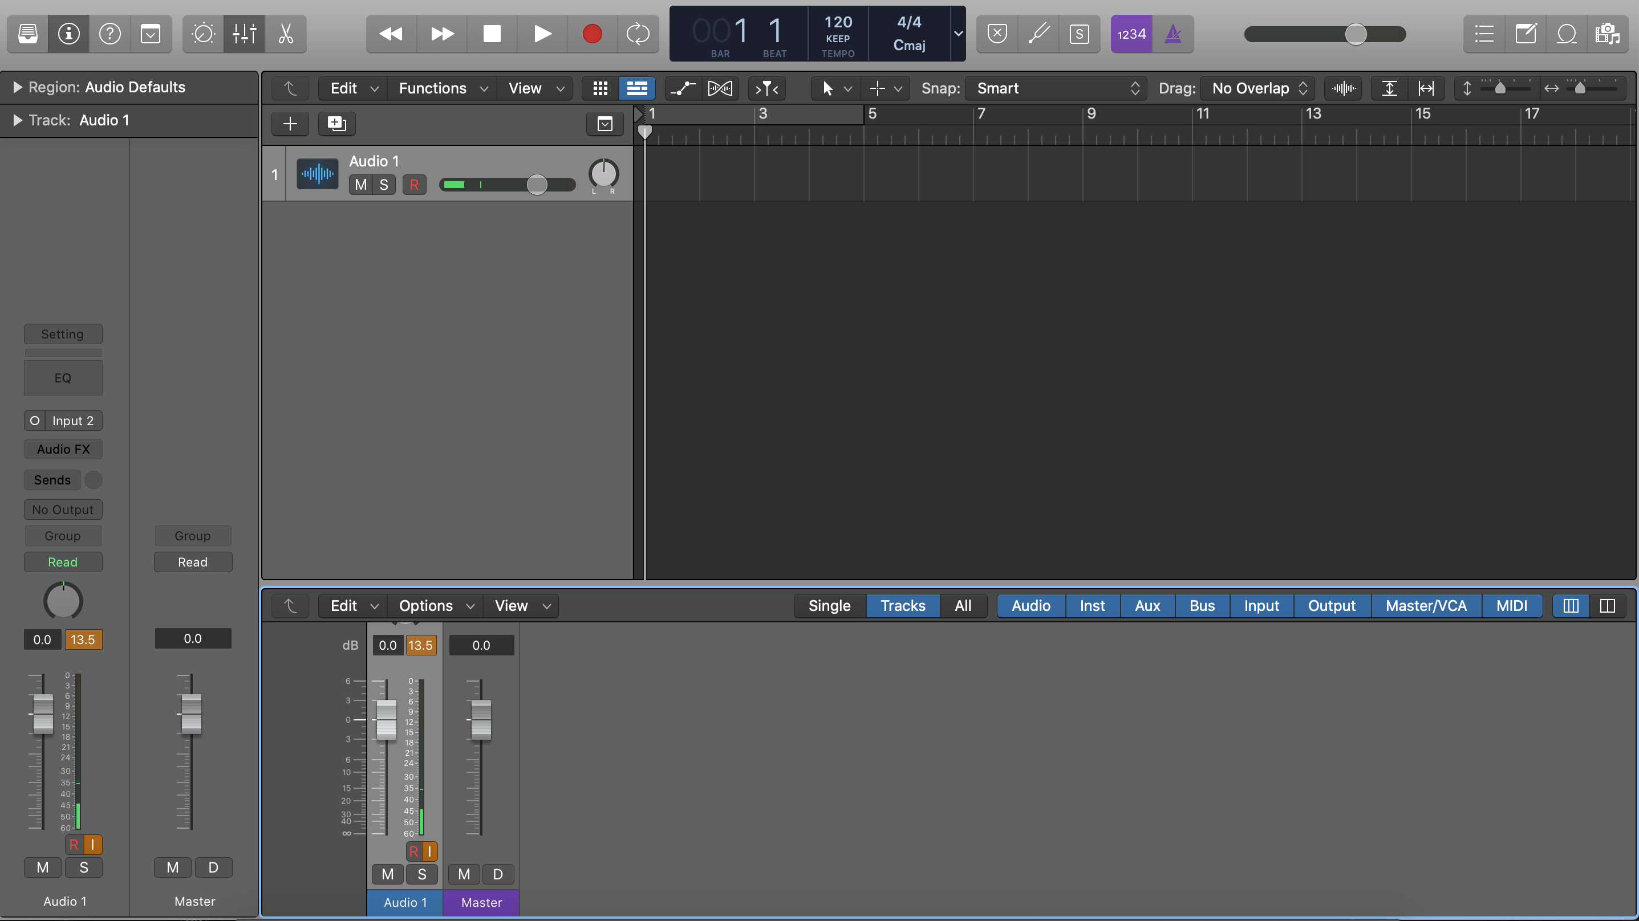Click the Input 2 button
The height and width of the screenshot is (921, 1639).
72,421
